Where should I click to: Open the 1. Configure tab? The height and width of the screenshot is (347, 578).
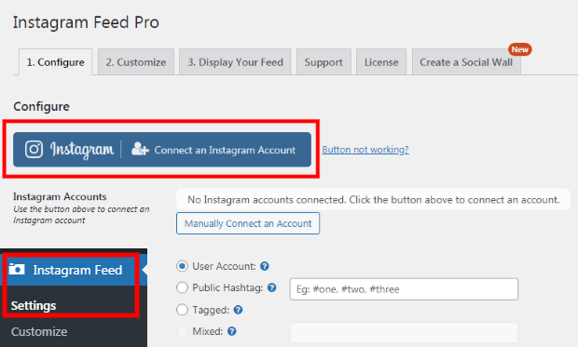(55, 62)
